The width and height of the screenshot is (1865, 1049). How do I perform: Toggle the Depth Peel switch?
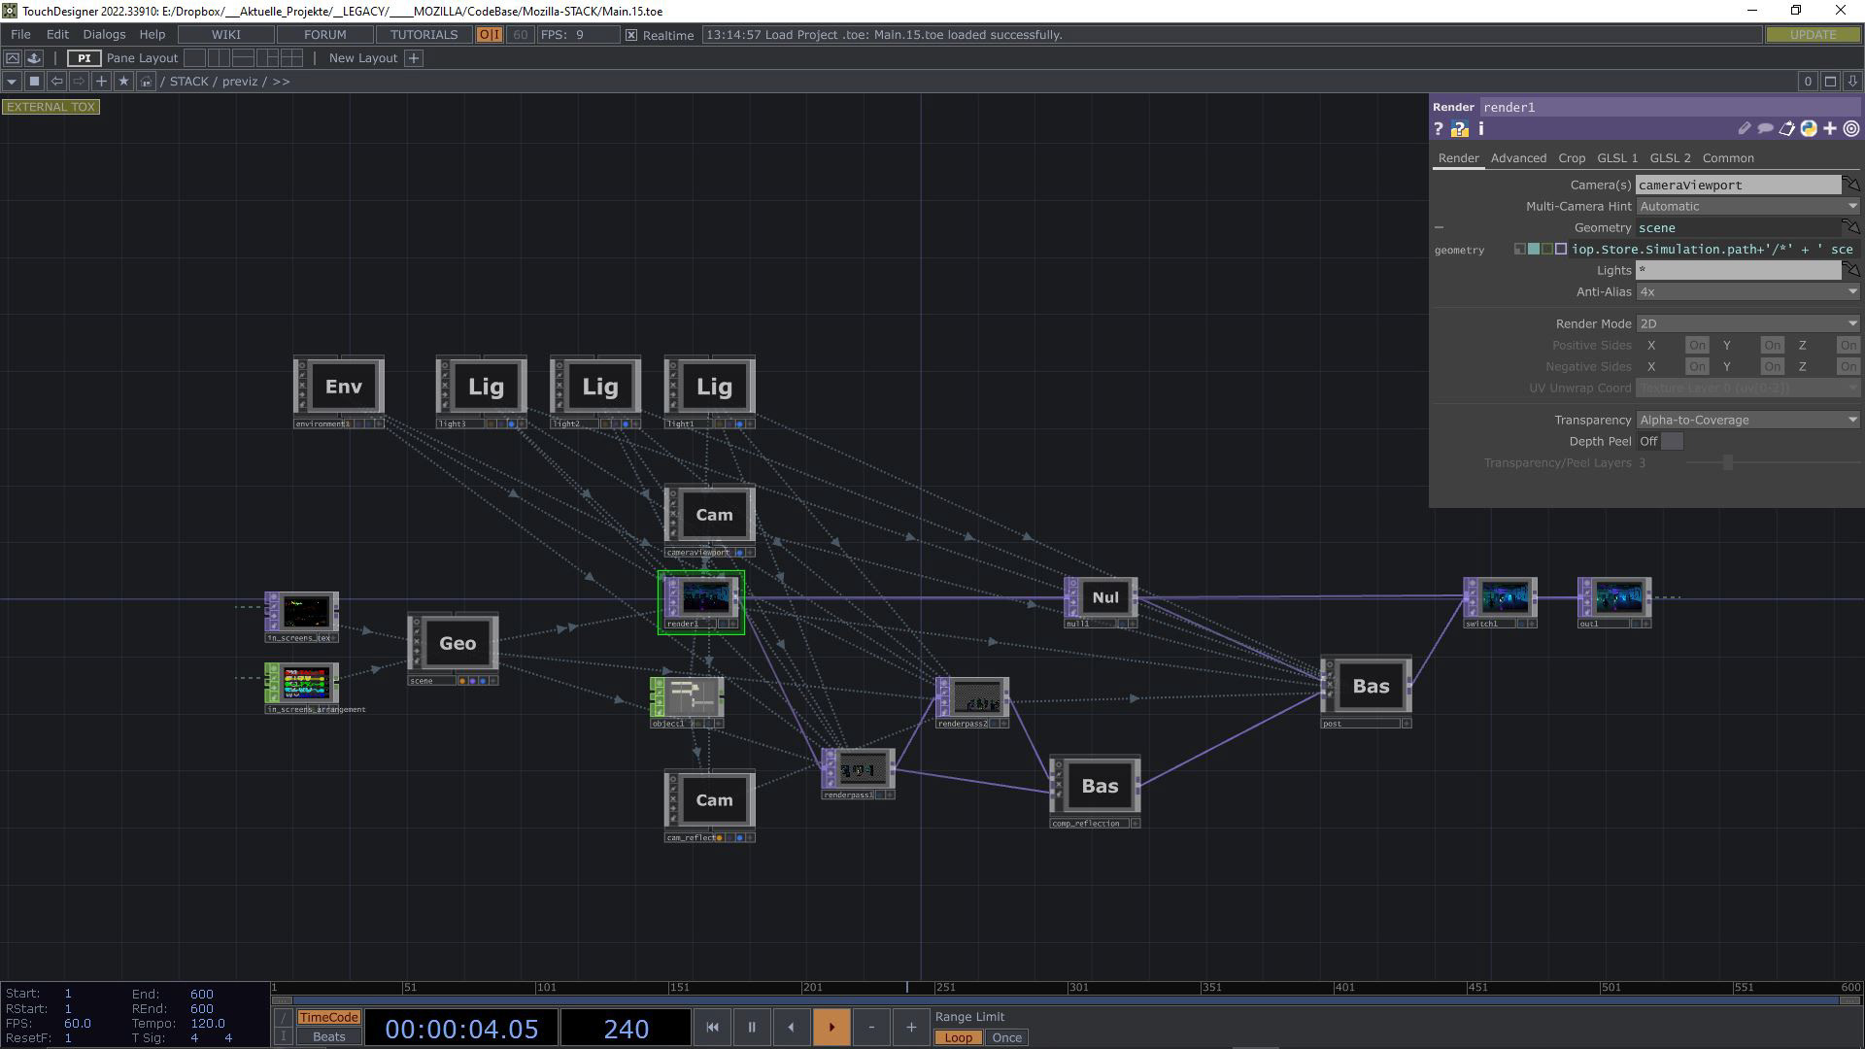[1660, 442]
